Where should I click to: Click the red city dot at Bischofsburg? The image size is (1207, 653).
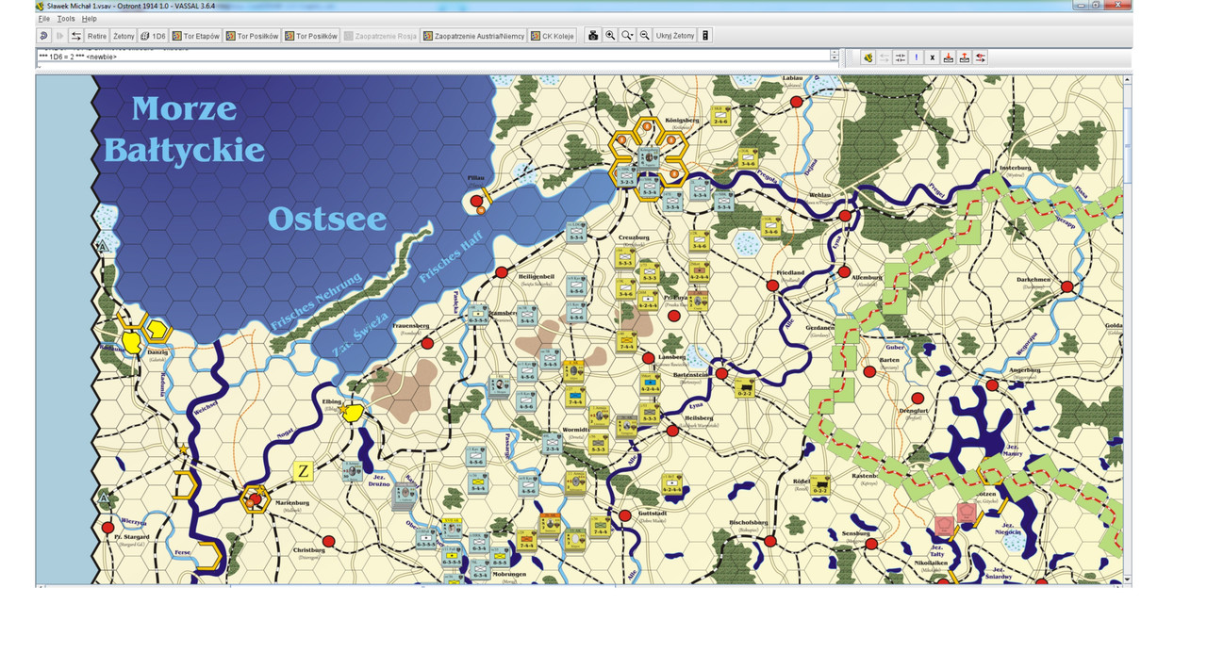pyautogui.click(x=770, y=542)
